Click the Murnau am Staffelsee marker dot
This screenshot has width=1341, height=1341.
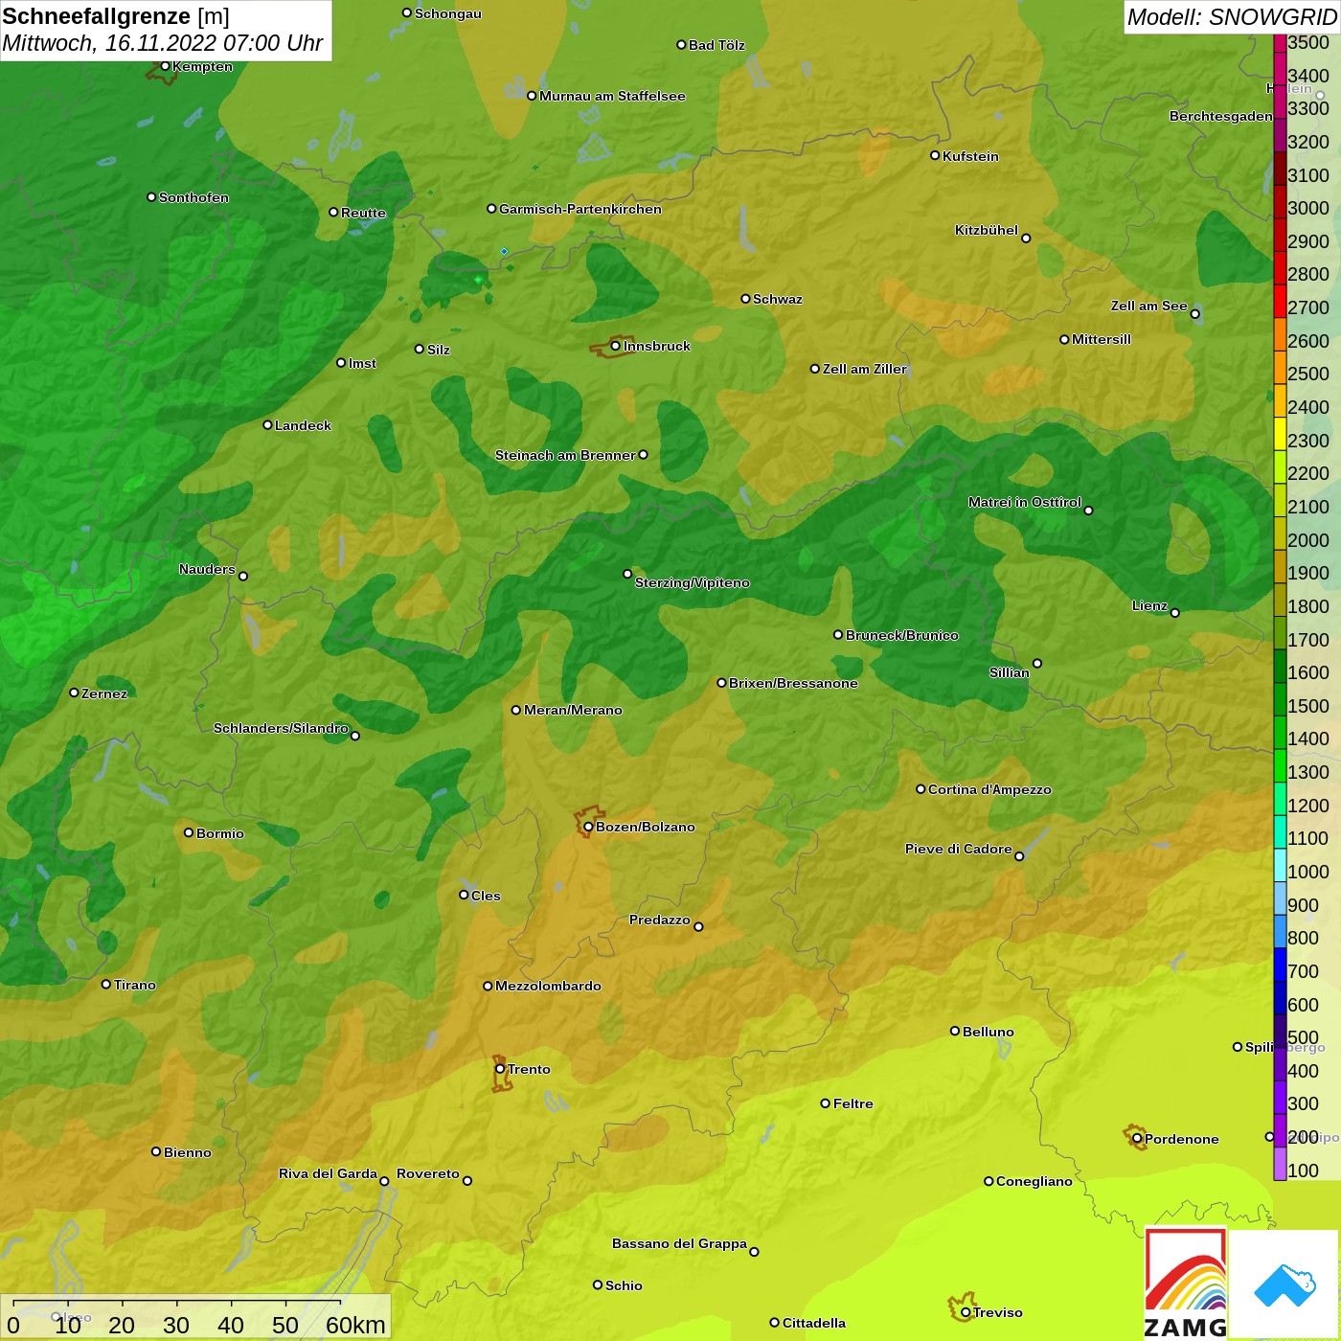coord(532,96)
